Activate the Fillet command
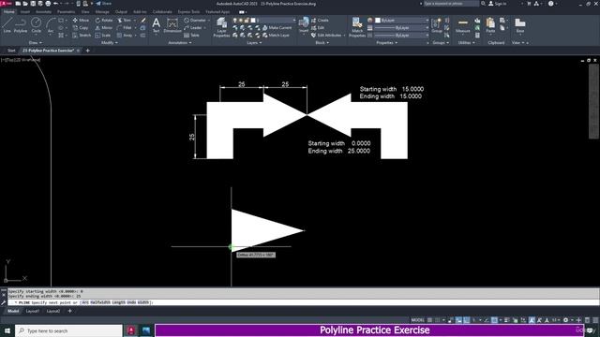 [x=125, y=27]
